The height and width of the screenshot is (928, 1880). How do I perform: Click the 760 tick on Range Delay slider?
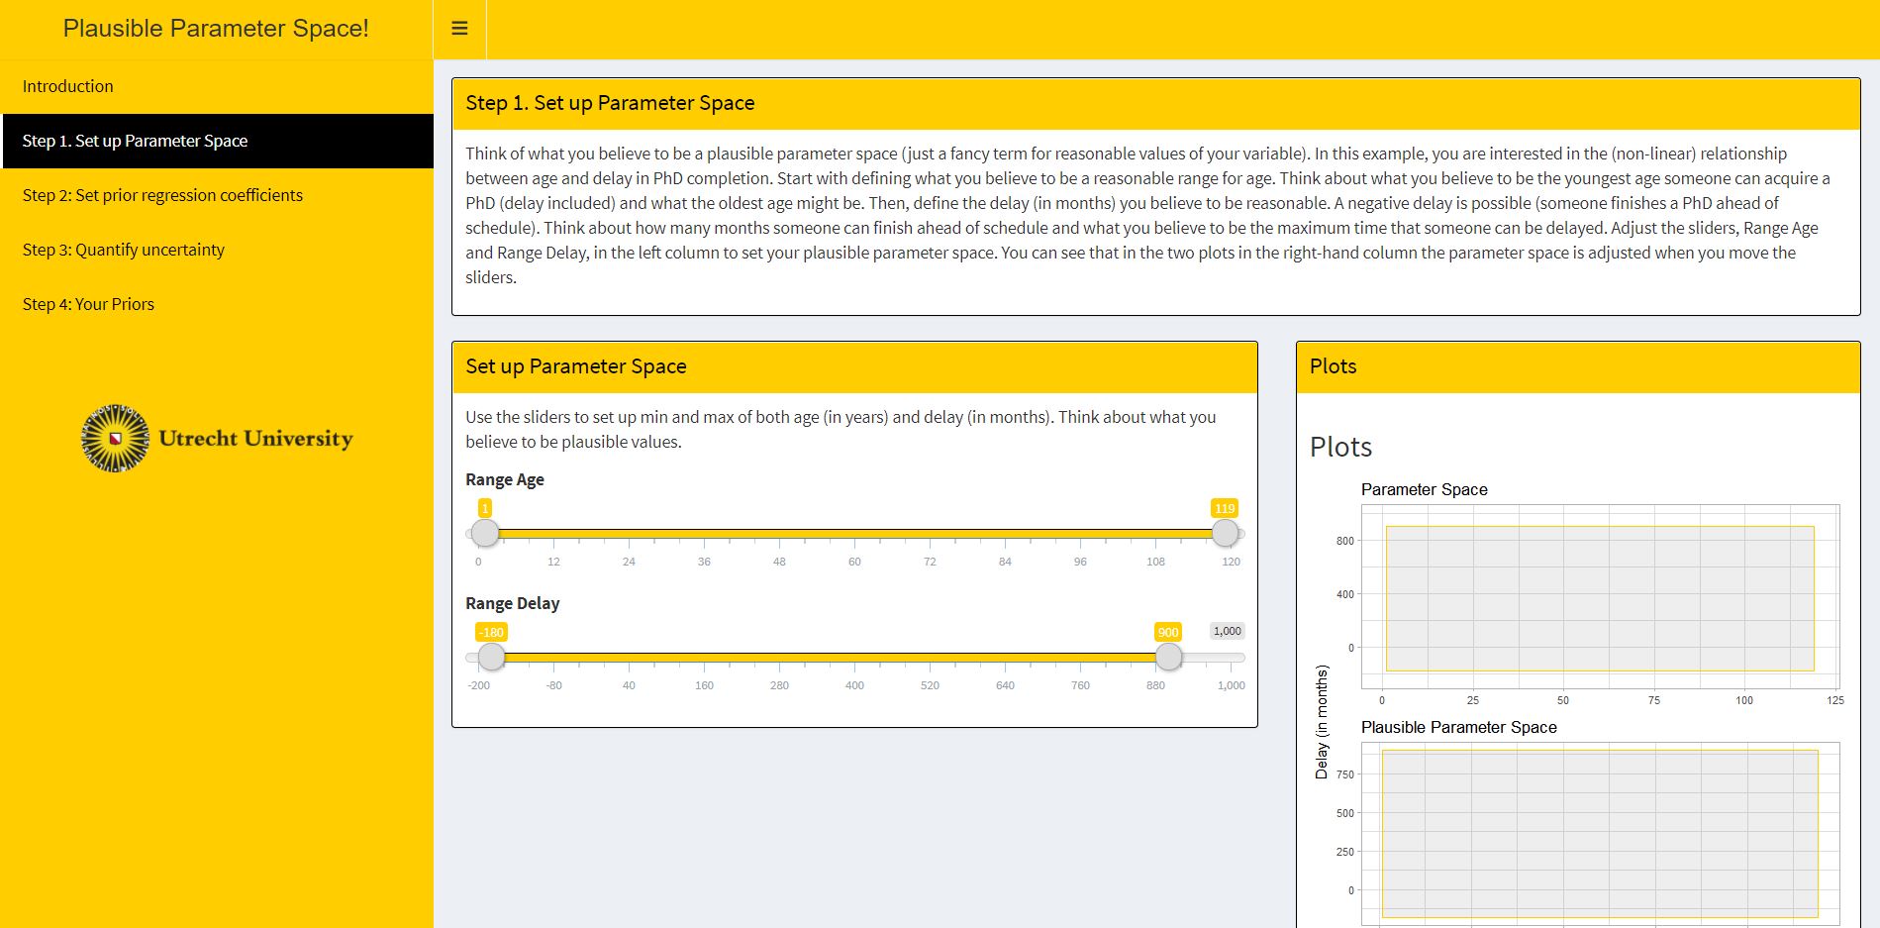(x=1080, y=685)
